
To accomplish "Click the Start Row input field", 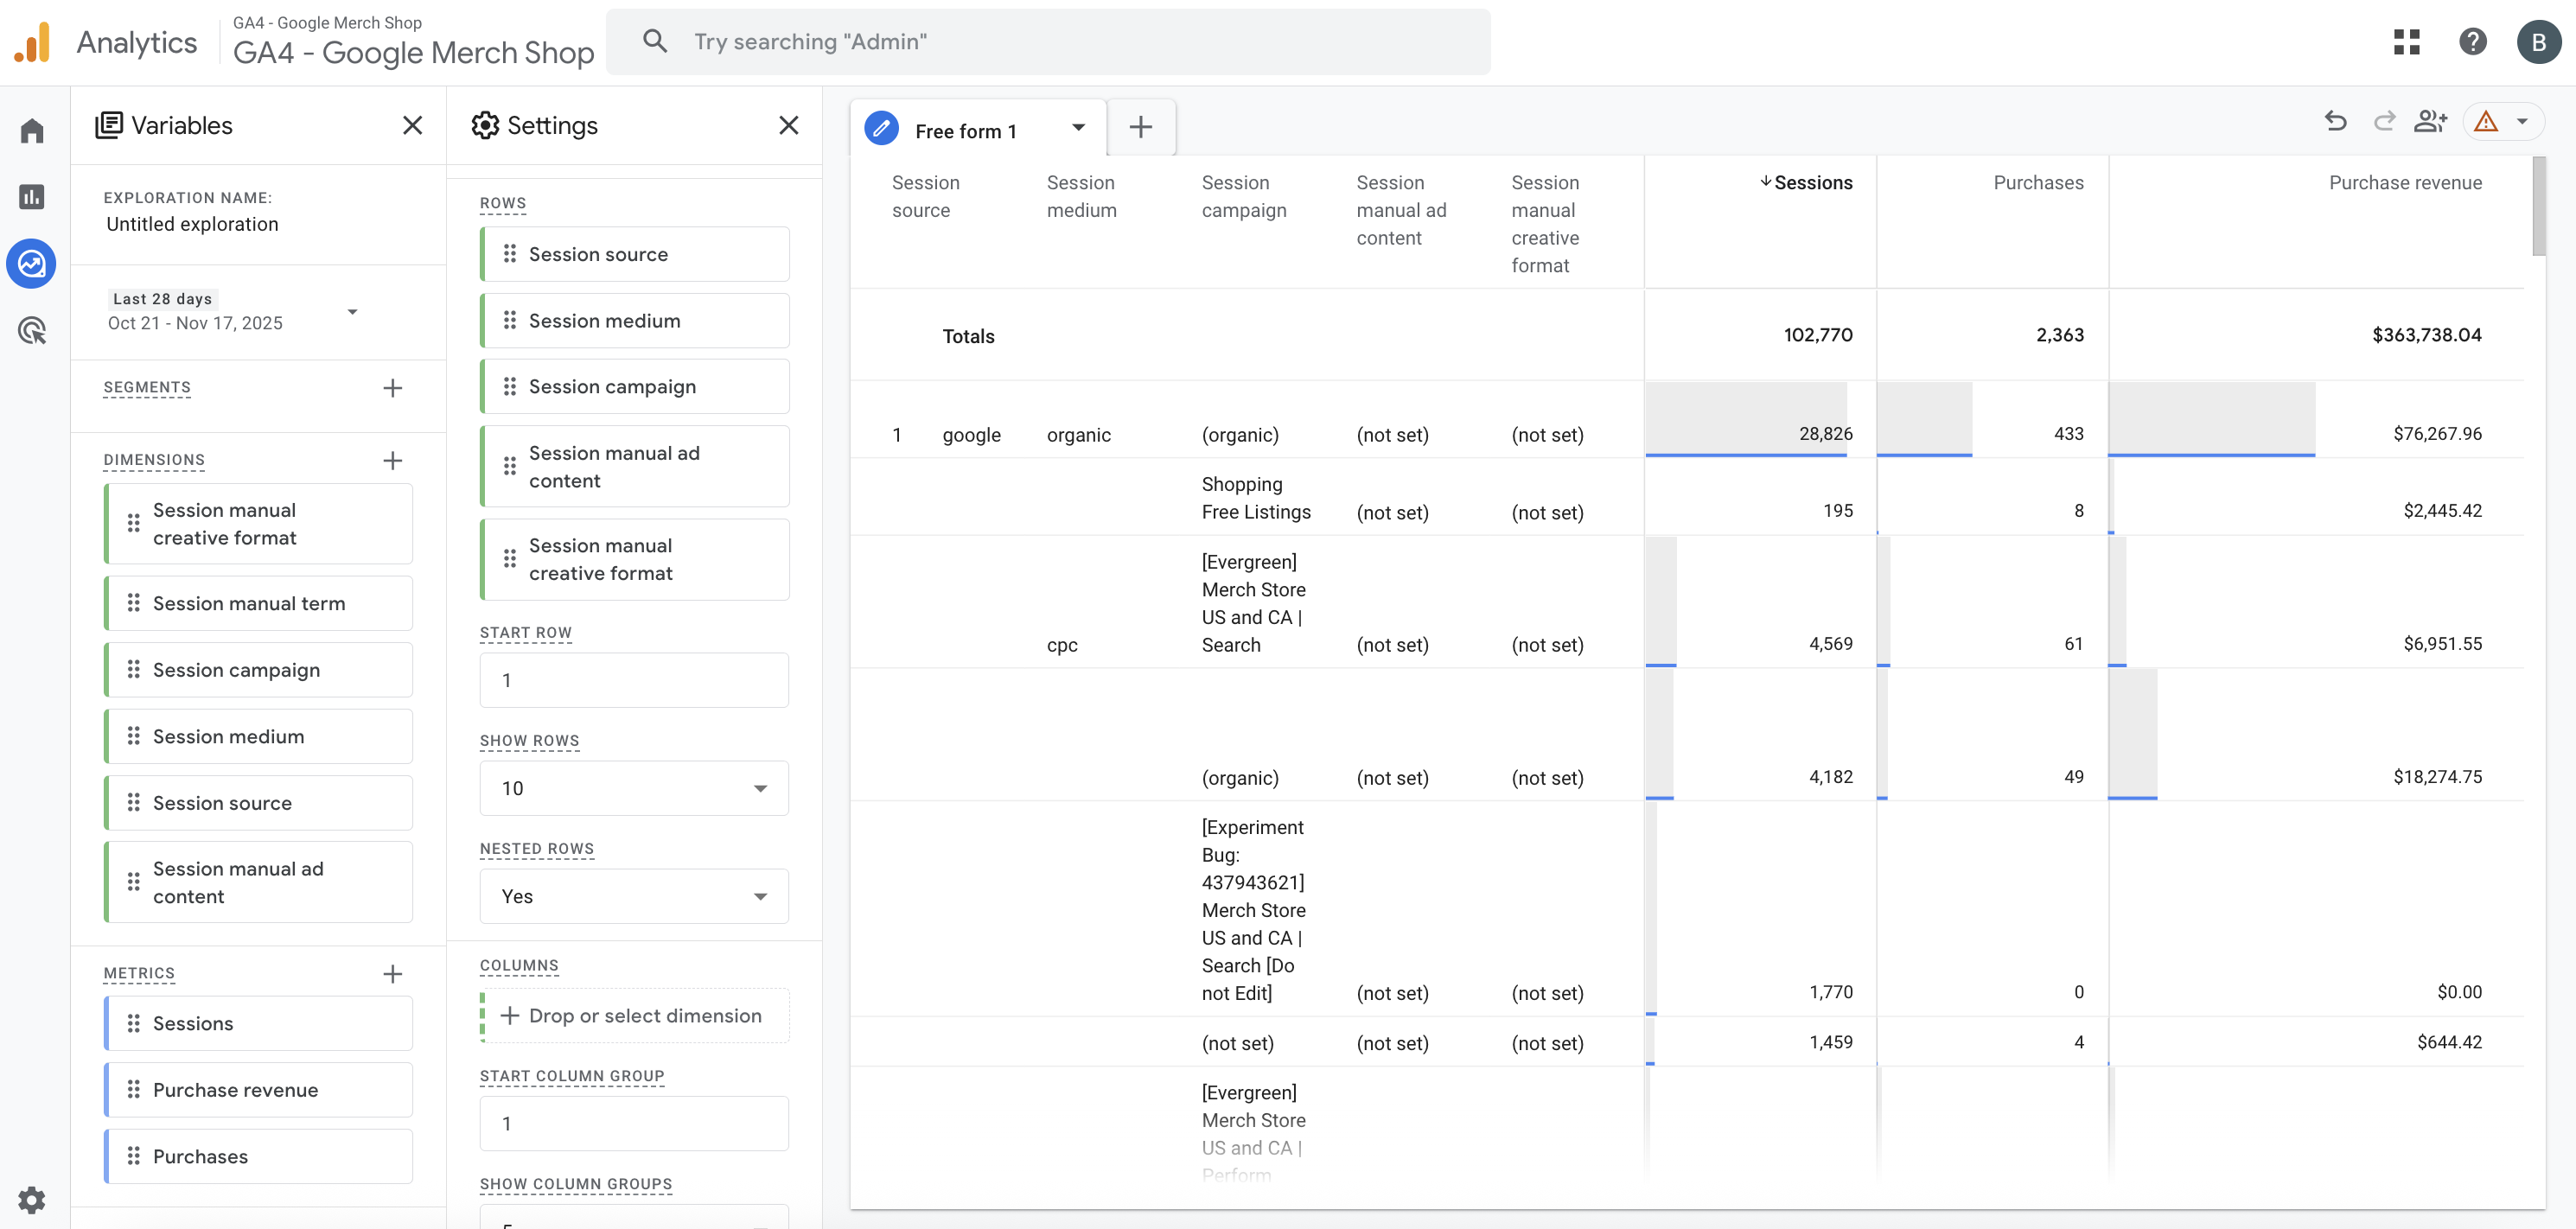I will tap(634, 680).
